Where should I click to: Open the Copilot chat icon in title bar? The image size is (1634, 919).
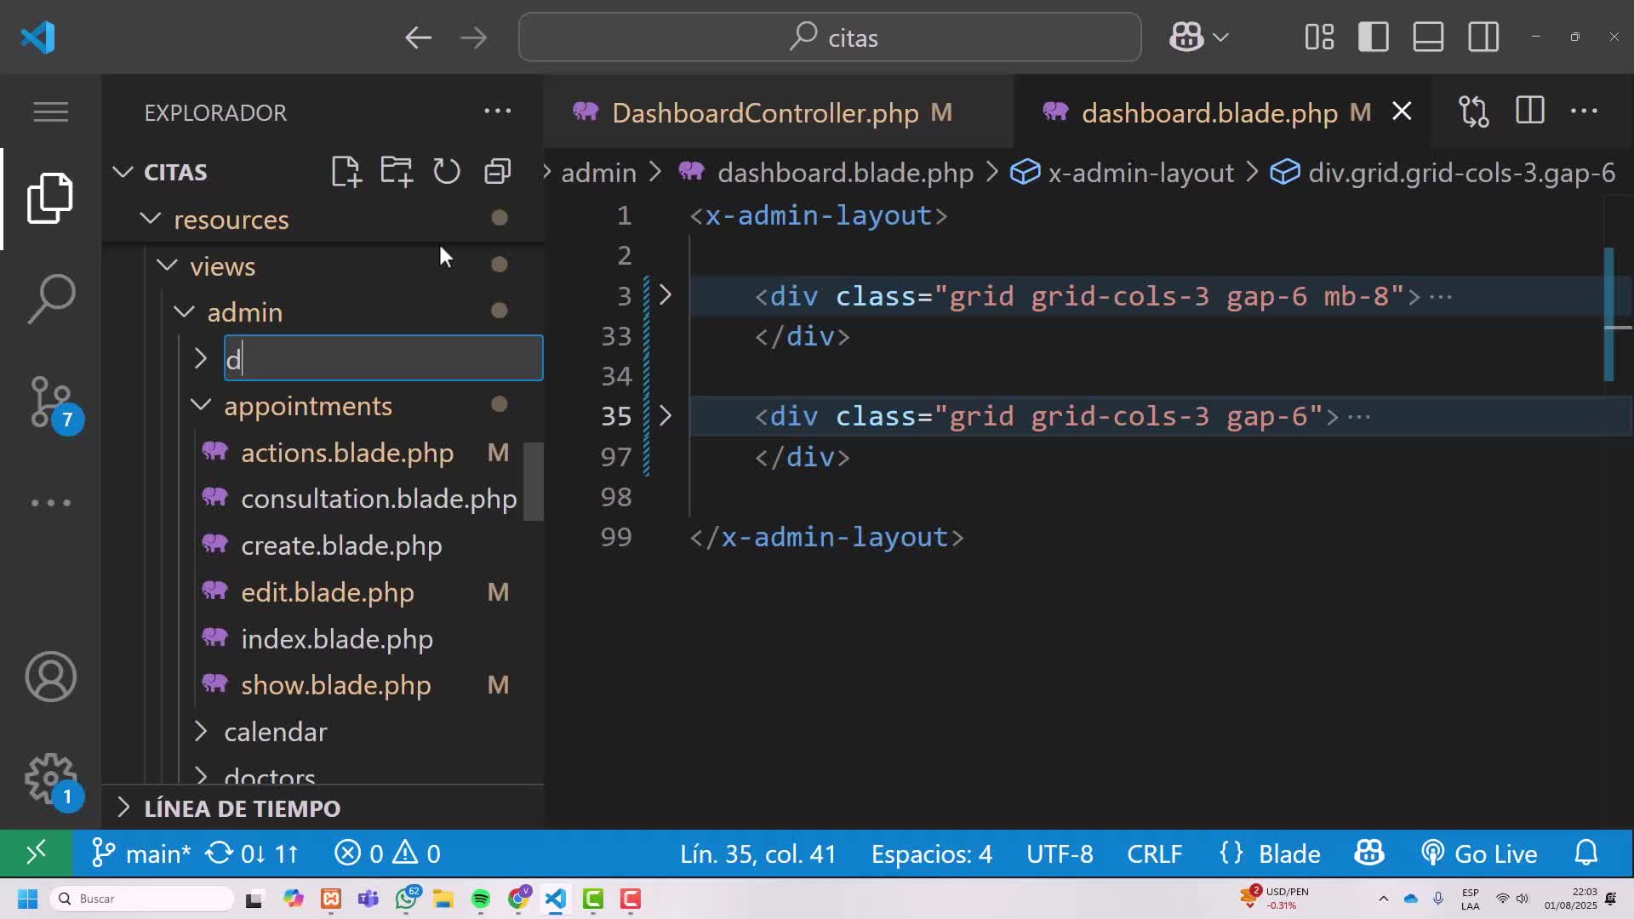point(1186,37)
